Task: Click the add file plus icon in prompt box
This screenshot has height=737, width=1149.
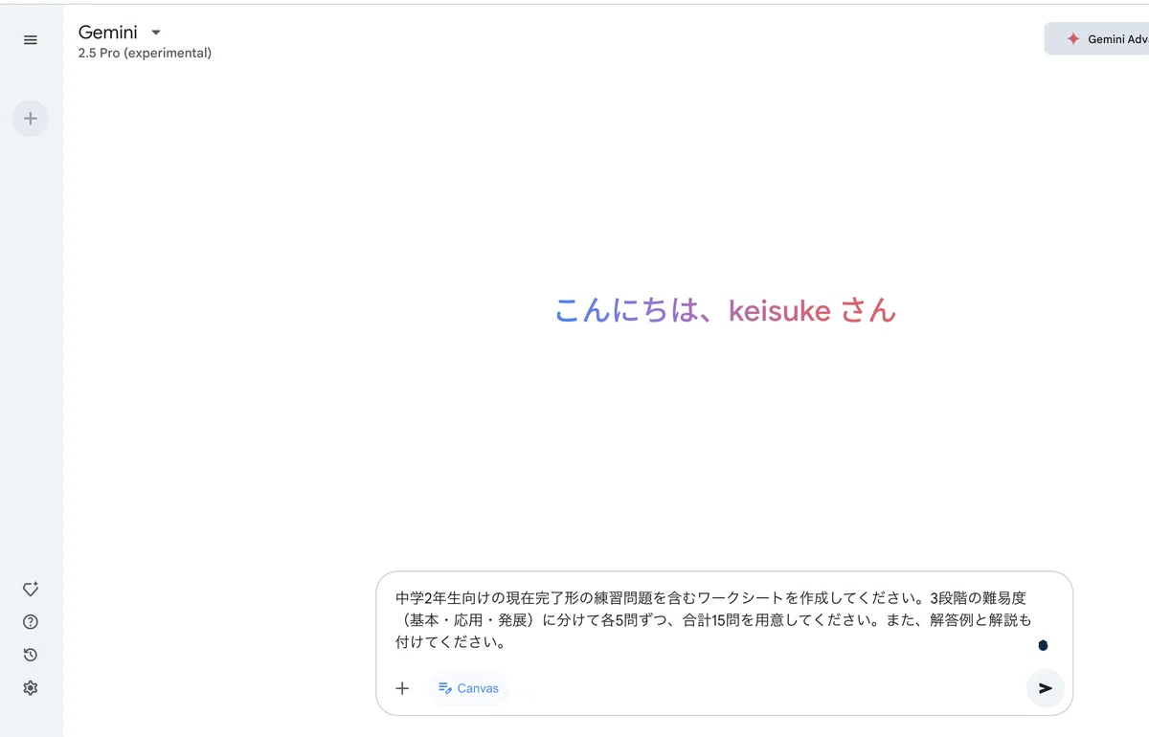Action: 402,688
